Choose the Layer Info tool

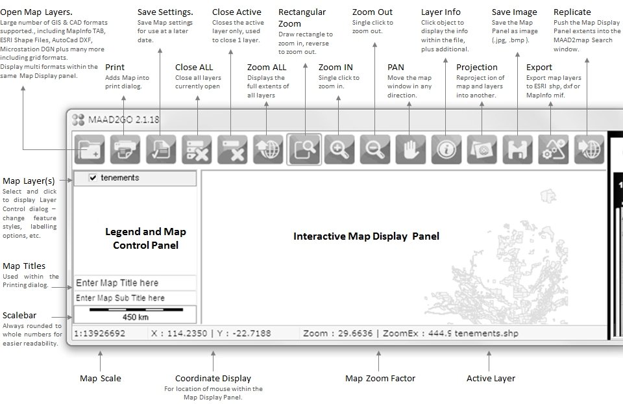point(446,149)
